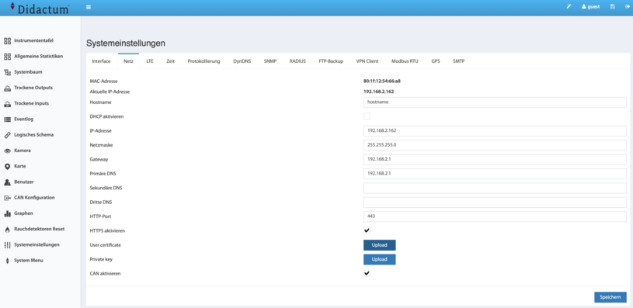Switch to the FTP-Backup tab

(331, 61)
